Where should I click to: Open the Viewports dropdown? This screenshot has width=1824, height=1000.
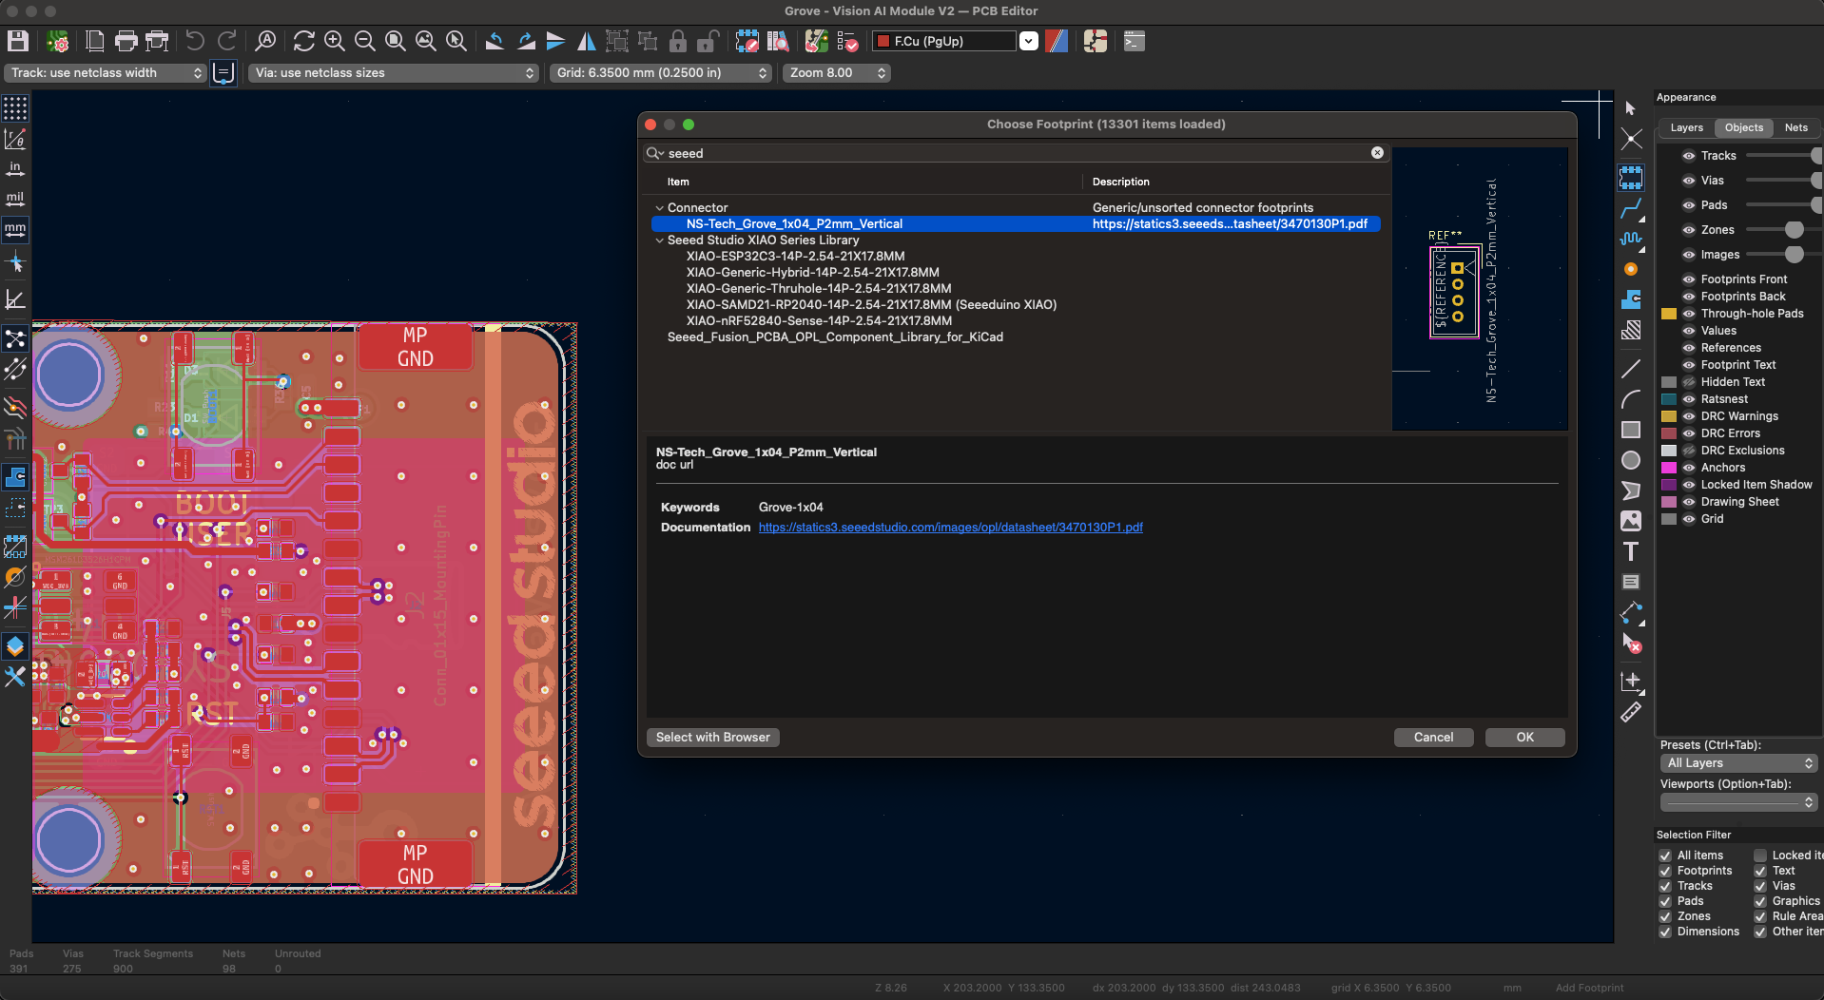click(1739, 802)
